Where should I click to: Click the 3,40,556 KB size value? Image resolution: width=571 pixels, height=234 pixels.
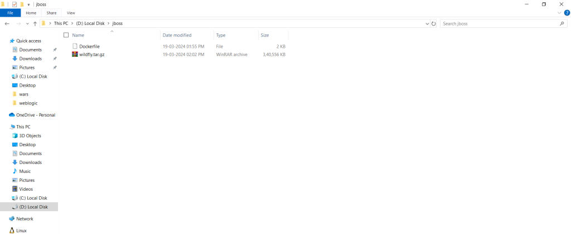pos(274,54)
